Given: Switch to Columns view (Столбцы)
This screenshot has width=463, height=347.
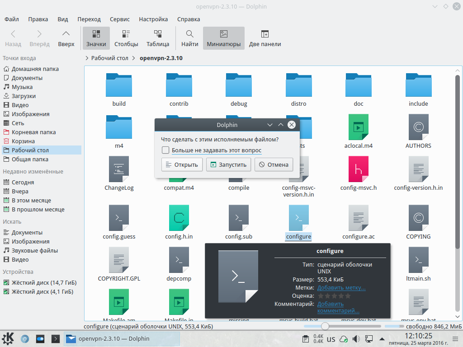Looking at the screenshot, I should (x=126, y=38).
